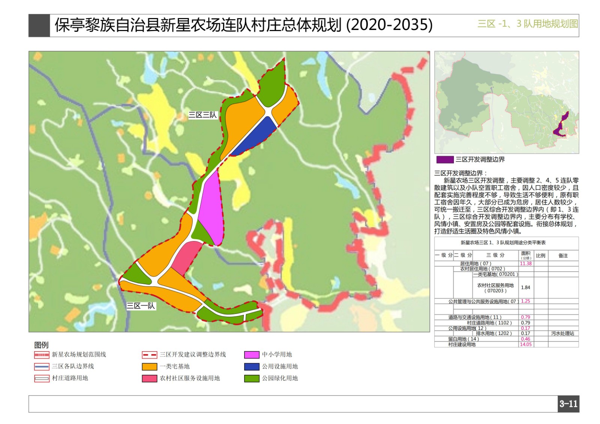Click the orange 一类宅基地 legend swatch
600x424 pixels.
coord(149,367)
